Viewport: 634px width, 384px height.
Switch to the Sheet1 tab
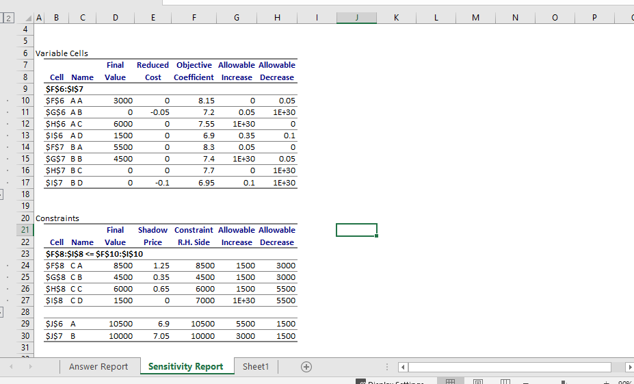coord(256,367)
